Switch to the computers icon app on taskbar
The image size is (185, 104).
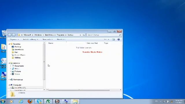pos(66,101)
